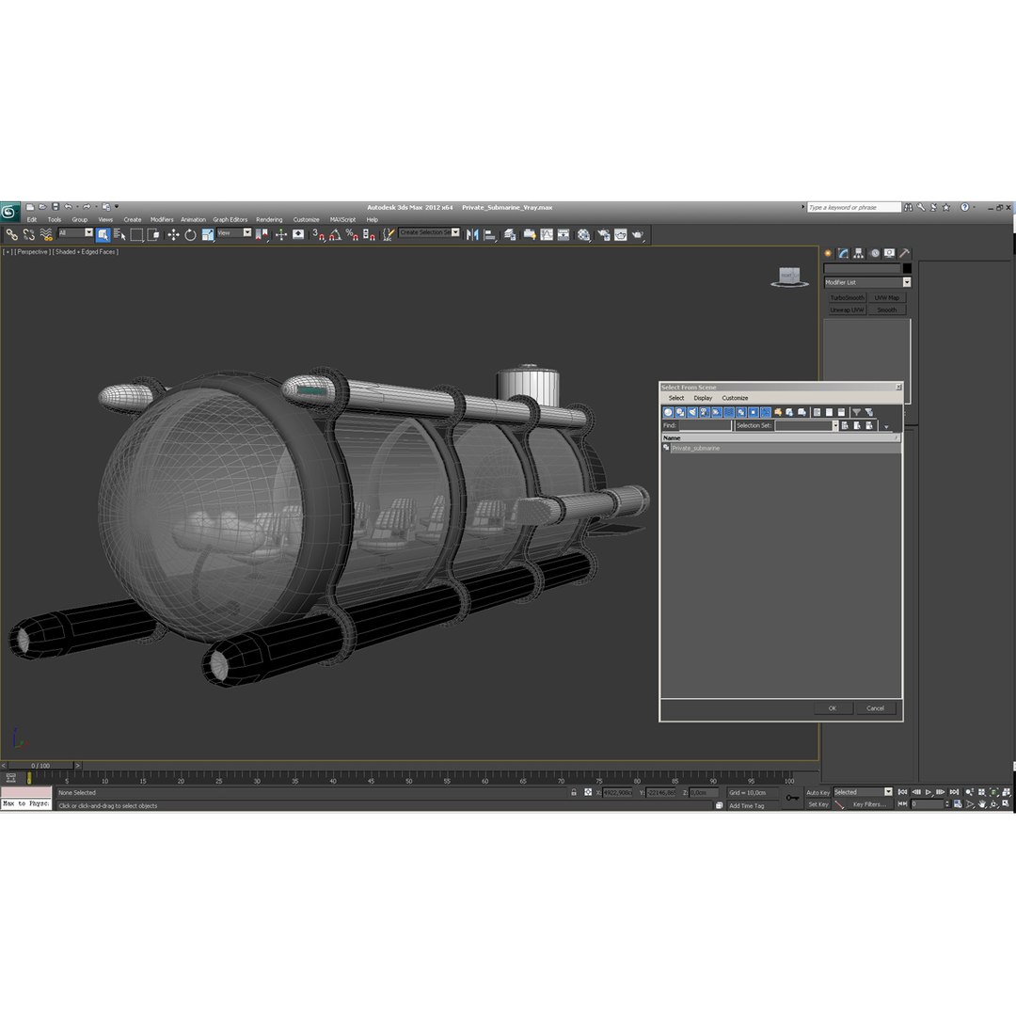The height and width of the screenshot is (1016, 1016).
Task: Switch to the Utilities hammer panel tab
Action: (x=905, y=253)
